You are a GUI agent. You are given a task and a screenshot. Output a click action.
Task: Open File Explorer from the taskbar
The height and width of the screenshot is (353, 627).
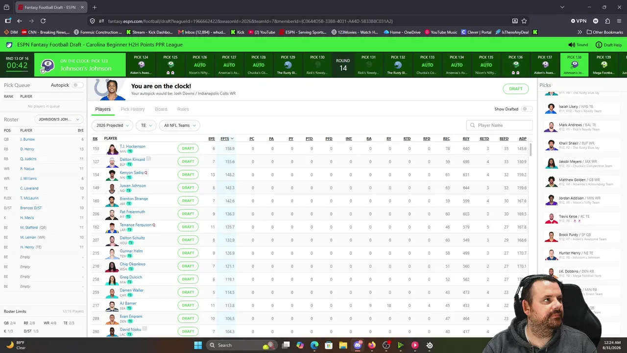point(343,345)
